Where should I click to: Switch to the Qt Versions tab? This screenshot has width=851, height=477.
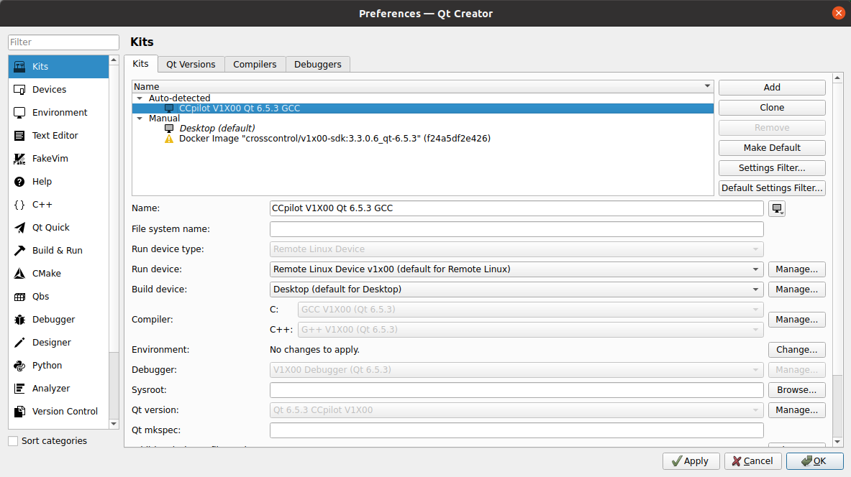[x=191, y=65]
